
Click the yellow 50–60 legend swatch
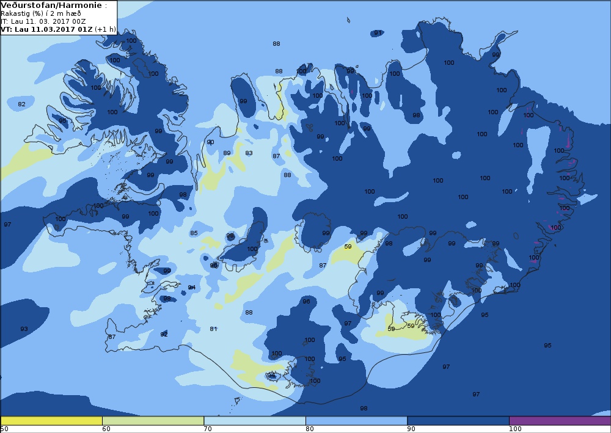coord(51,421)
